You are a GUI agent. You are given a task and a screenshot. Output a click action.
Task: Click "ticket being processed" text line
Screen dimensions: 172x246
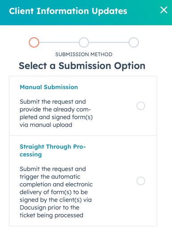51,215
